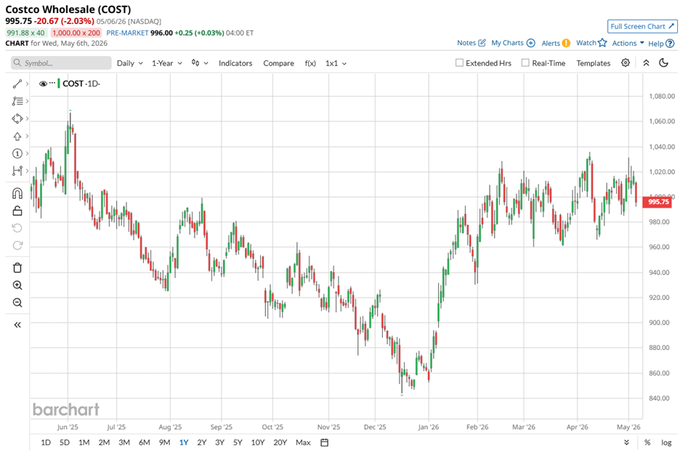Select the 5D range tab

(x=64, y=442)
